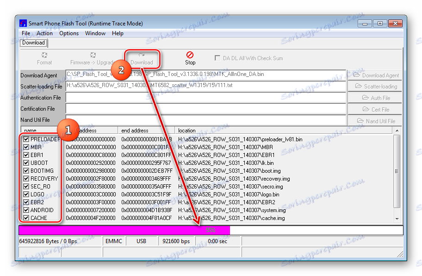Click the Nand Util File input field

(x=205, y=120)
